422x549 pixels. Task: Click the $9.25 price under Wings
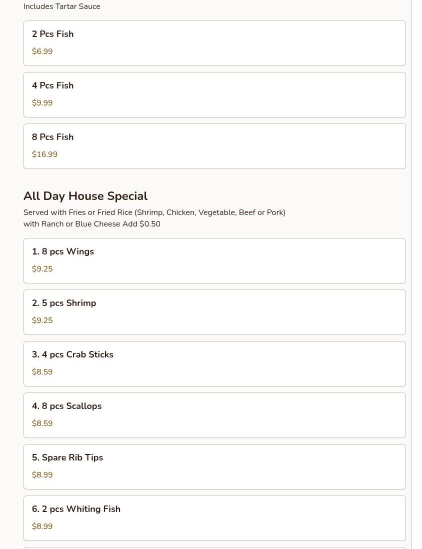pos(42,268)
